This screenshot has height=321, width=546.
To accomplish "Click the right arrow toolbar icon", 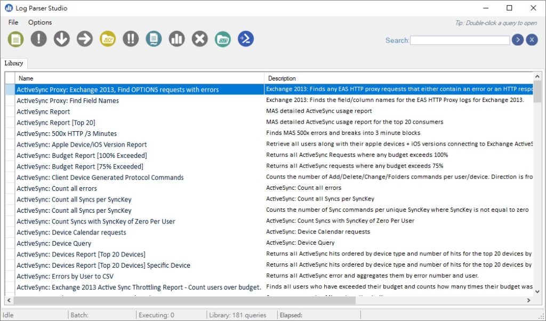I will point(85,39).
